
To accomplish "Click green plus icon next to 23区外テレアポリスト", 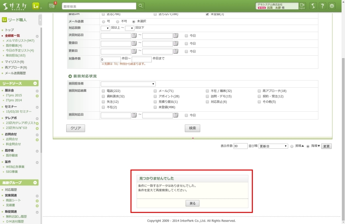I will (37, 128).
